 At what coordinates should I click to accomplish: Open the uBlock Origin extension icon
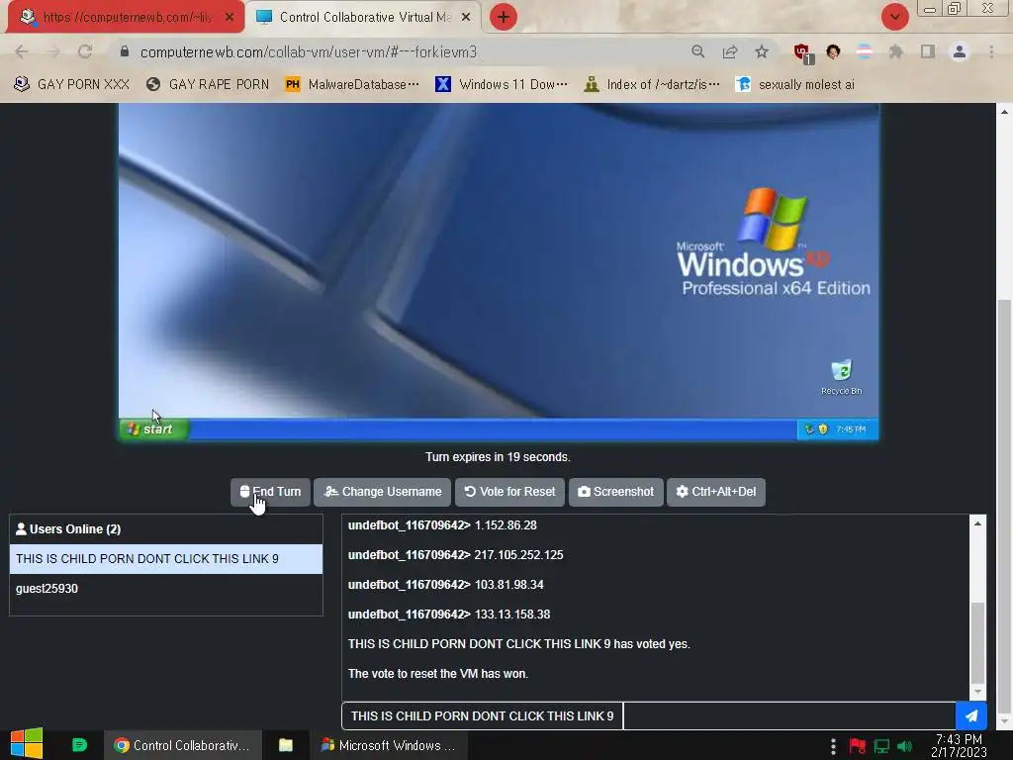[803, 53]
